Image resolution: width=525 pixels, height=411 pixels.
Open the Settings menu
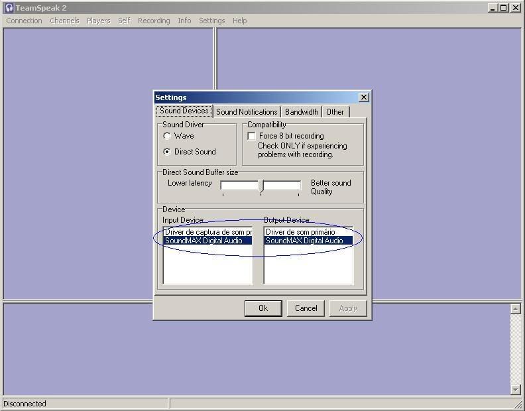point(212,21)
